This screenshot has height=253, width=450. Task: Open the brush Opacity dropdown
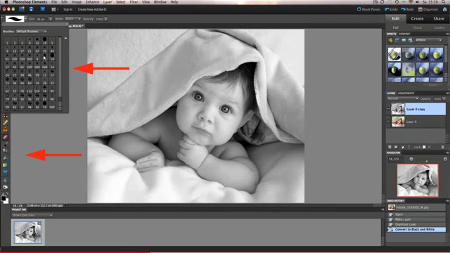(106, 19)
